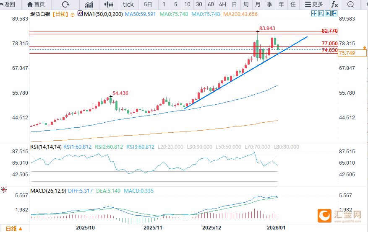Click the chart play-forward icon
The width and height of the screenshot is (368, 232).
pyautogui.click(x=328, y=13)
